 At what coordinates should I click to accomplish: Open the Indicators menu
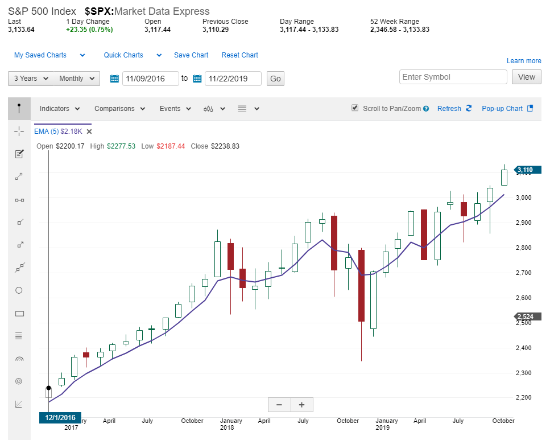pyautogui.click(x=60, y=109)
